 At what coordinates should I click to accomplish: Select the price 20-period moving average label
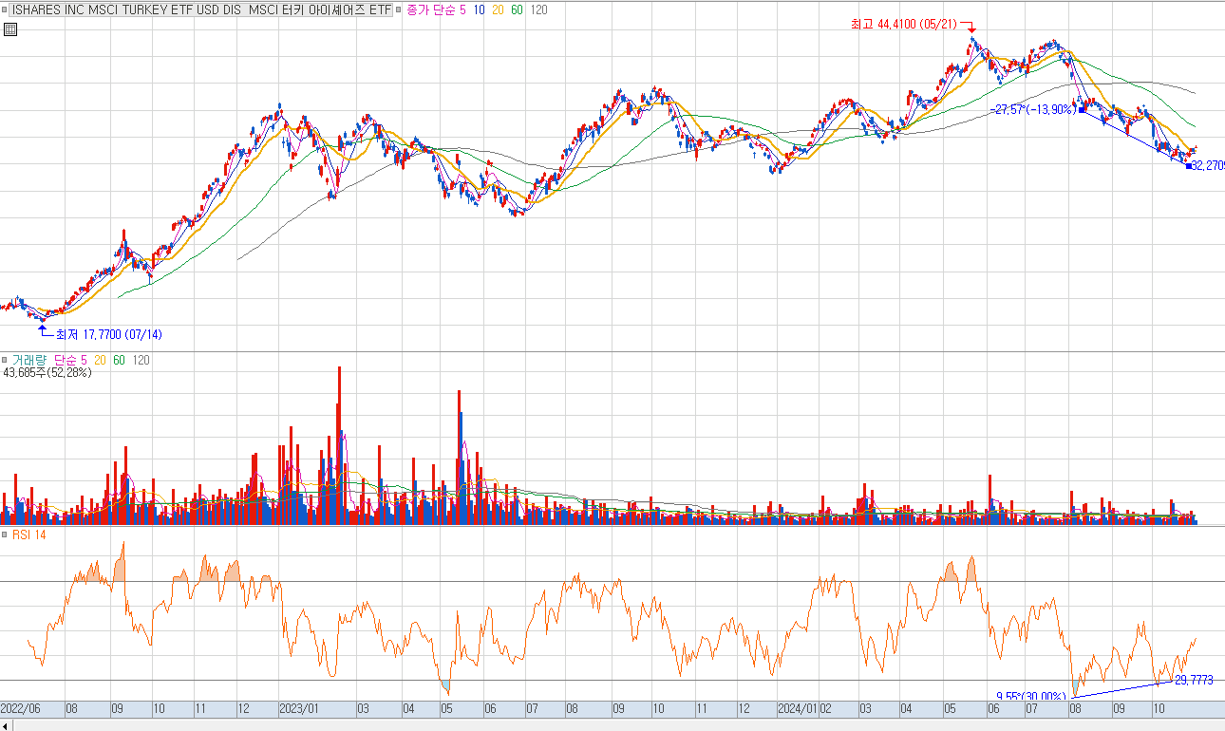(499, 9)
